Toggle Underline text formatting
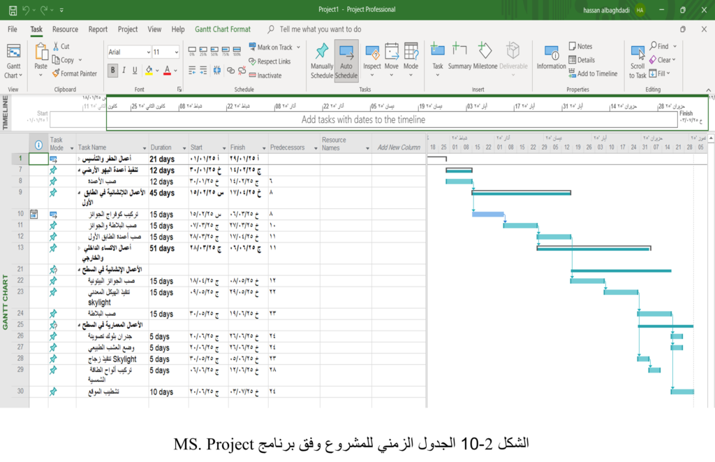Image resolution: width=715 pixels, height=462 pixels. 135,70
